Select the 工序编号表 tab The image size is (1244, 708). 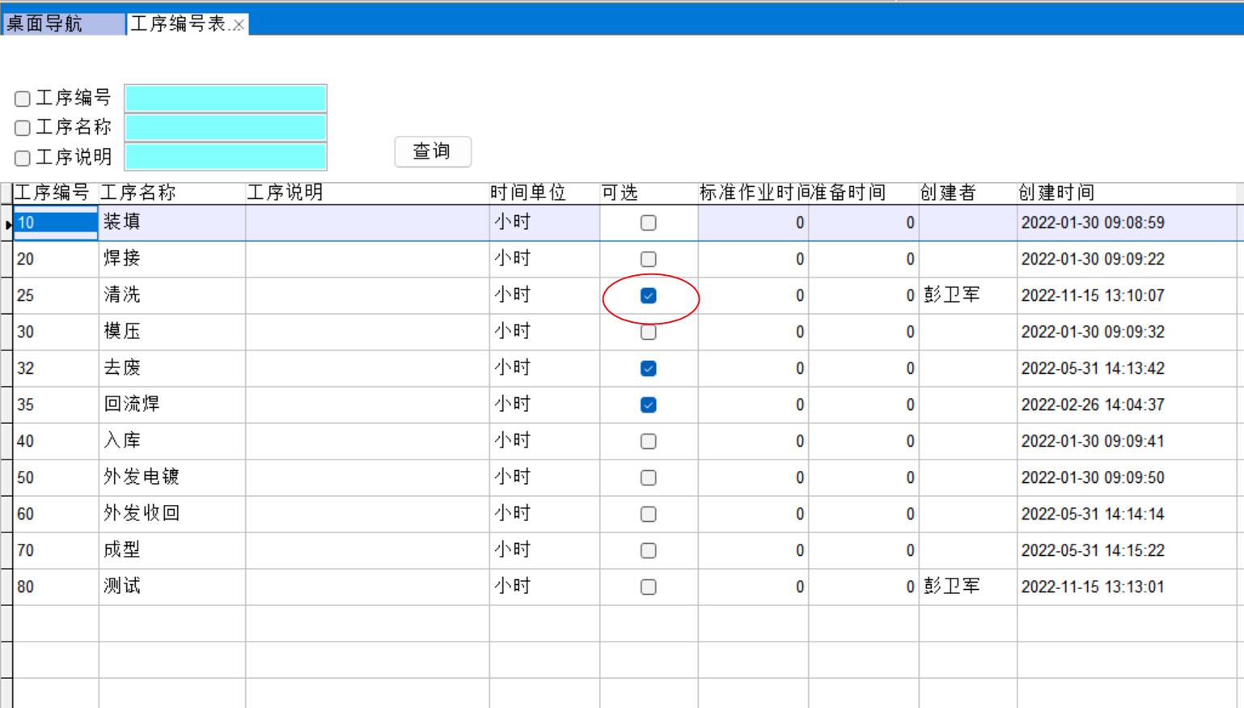(178, 23)
